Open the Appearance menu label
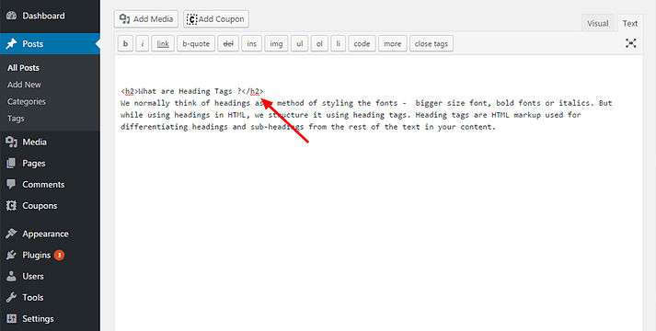This screenshot has height=331, width=656. tap(45, 234)
